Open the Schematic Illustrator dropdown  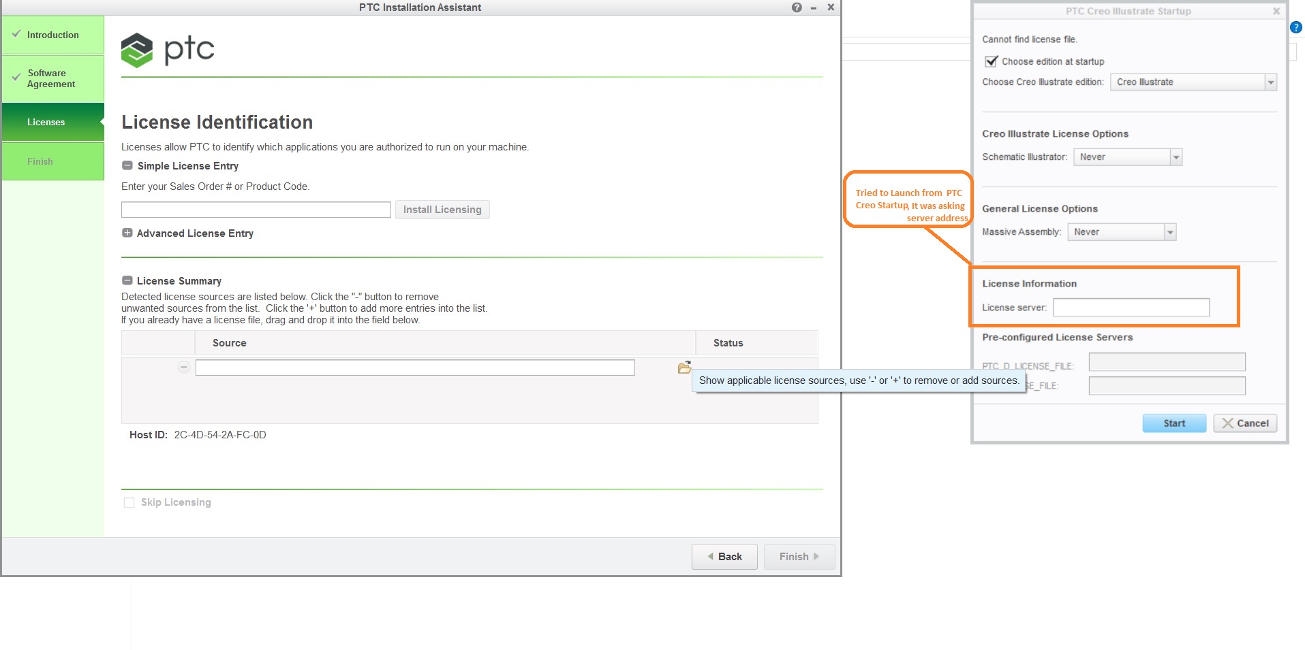1127,157
